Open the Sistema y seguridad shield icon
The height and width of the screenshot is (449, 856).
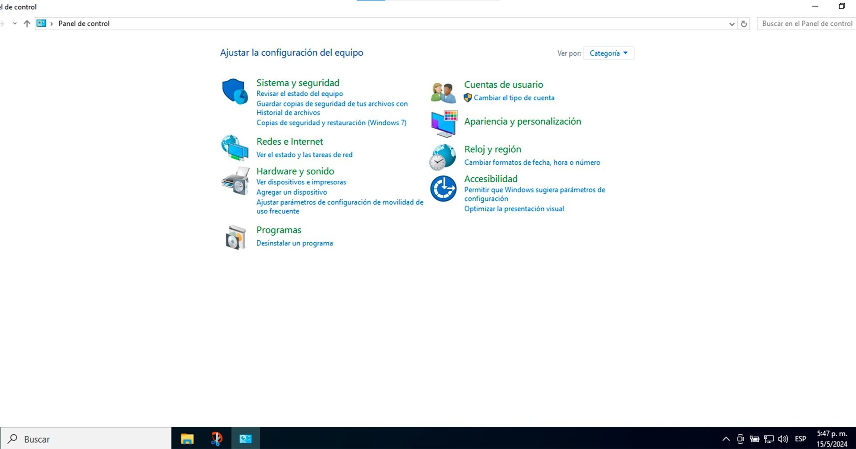[235, 91]
